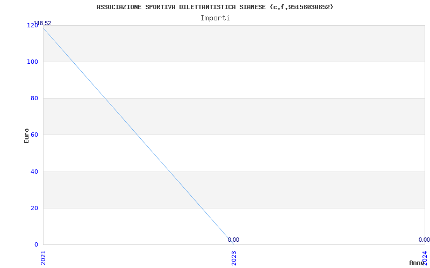Select the 2024 x-axis label
Image resolution: width=430 pixels, height=268 pixels.
425,258
